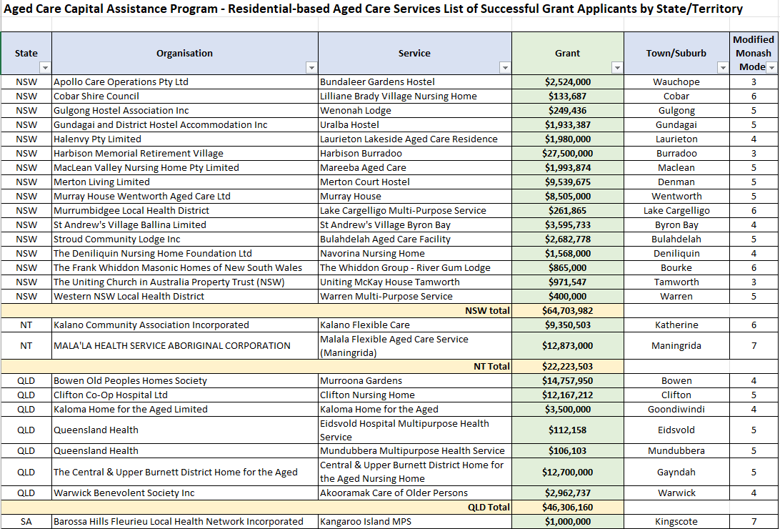This screenshot has height=529, width=780.
Task: Select the Maningrida town cell
Action: [676, 345]
